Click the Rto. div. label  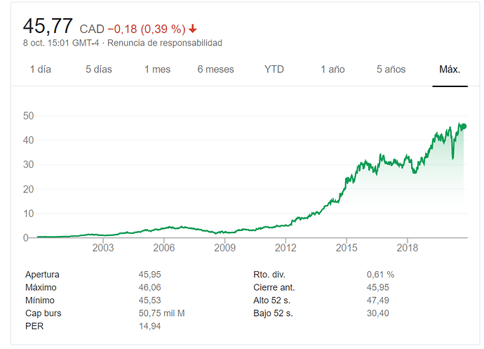pos(270,275)
